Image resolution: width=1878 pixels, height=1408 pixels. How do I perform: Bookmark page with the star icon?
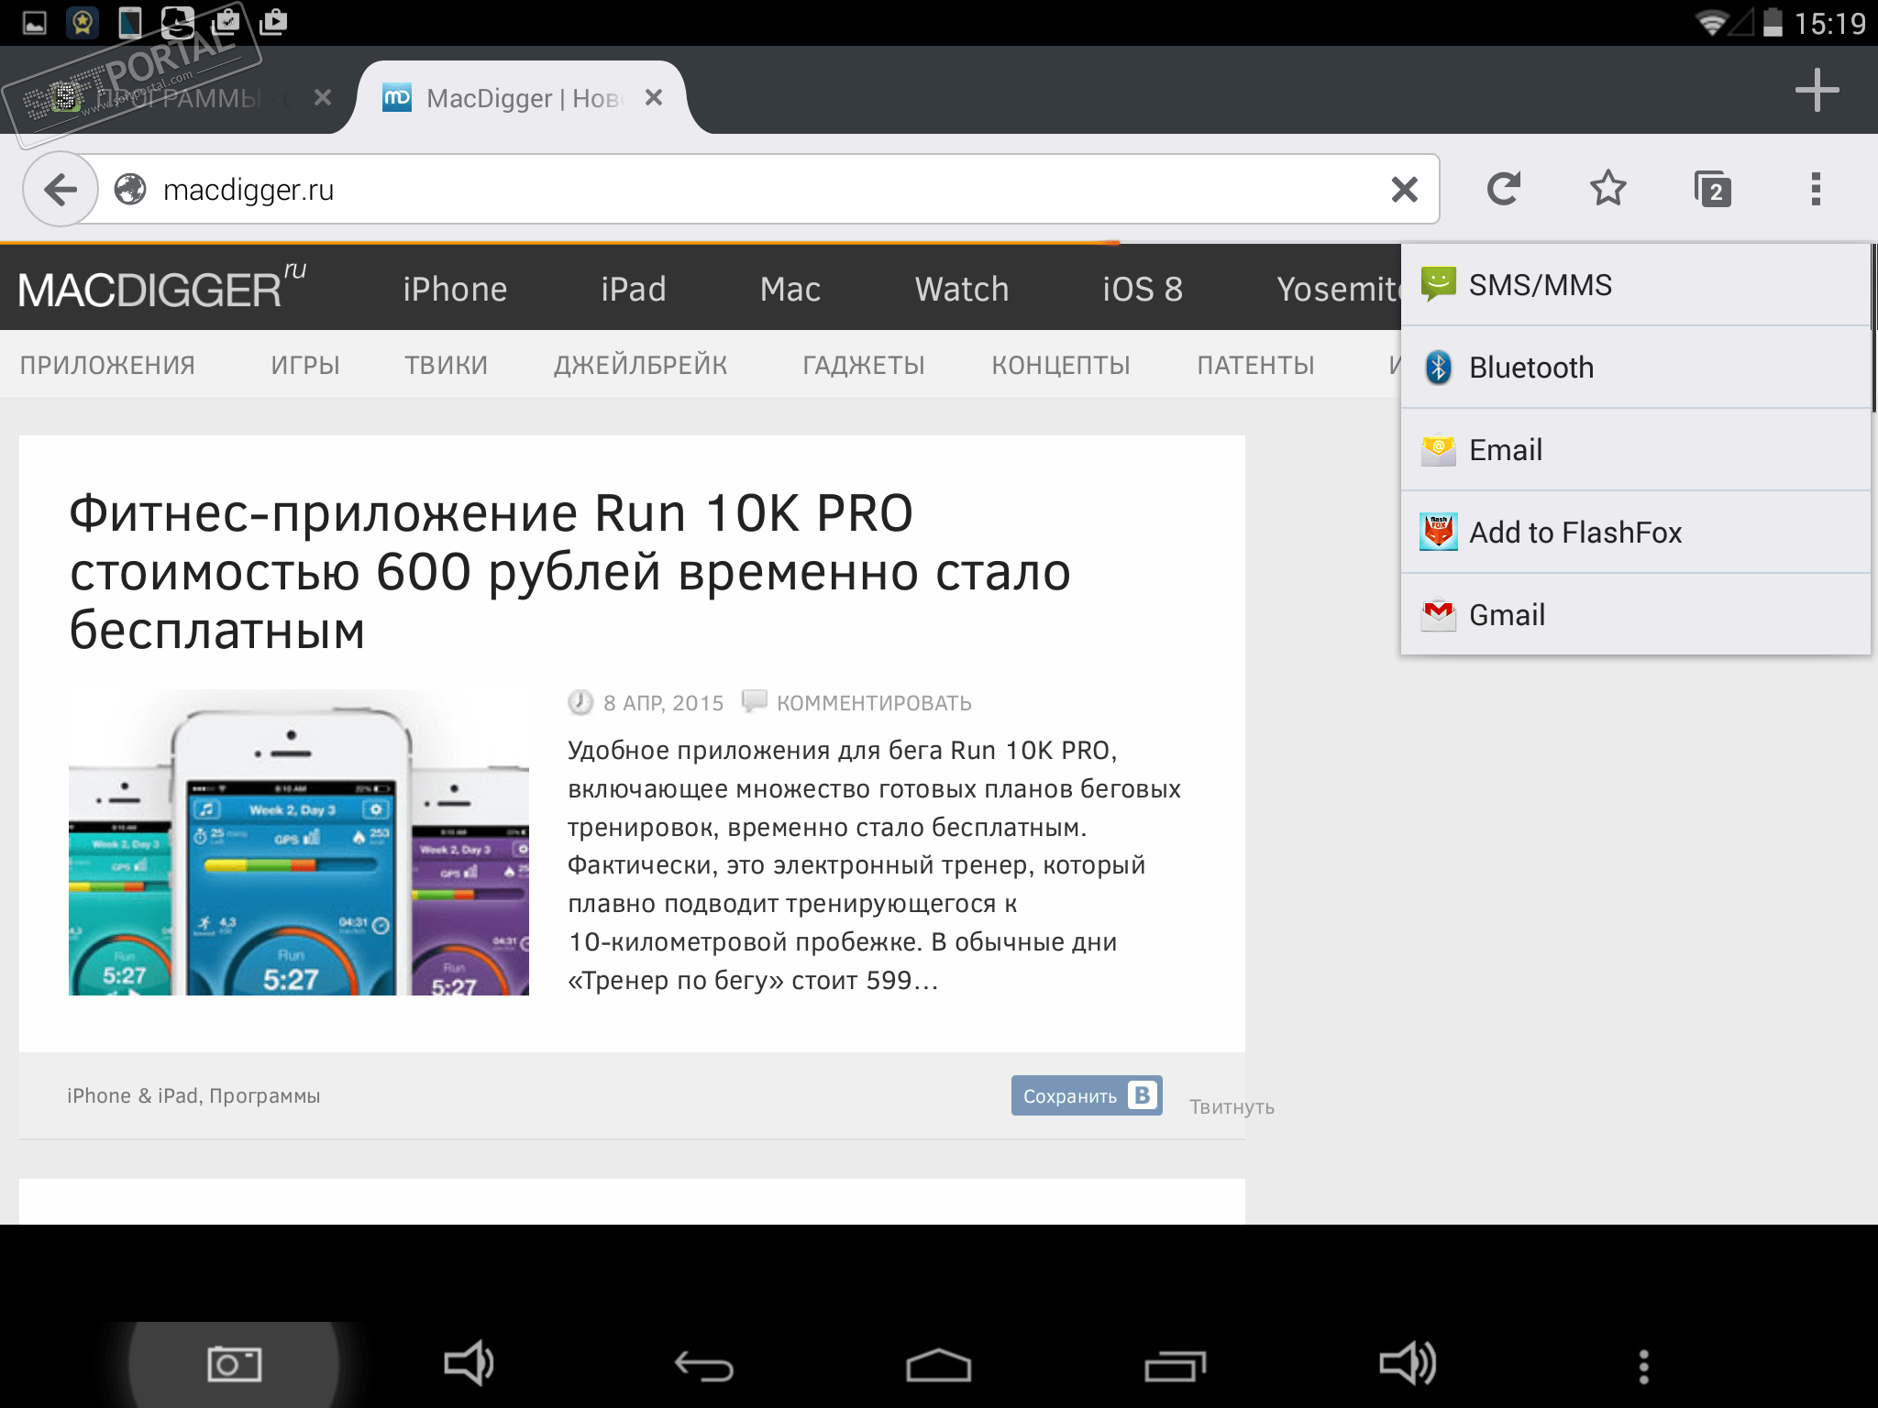pyautogui.click(x=1607, y=189)
